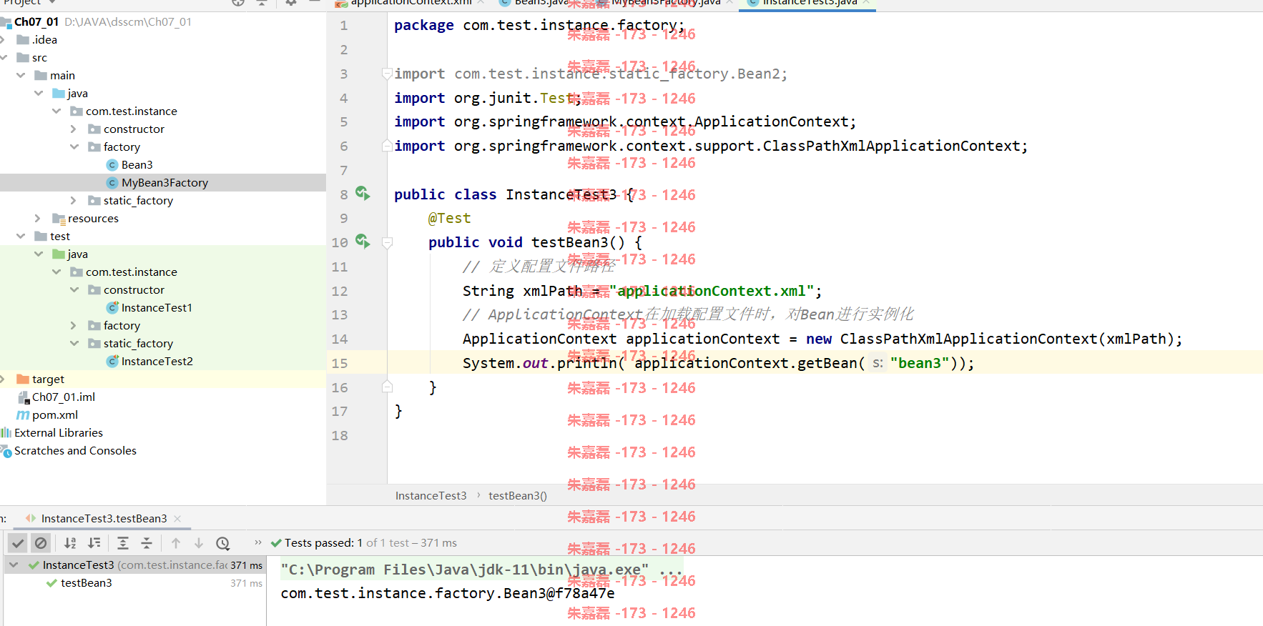Screen dimensions: 1263x626
Task: Click the java.exe command output line
Action: click(482, 570)
